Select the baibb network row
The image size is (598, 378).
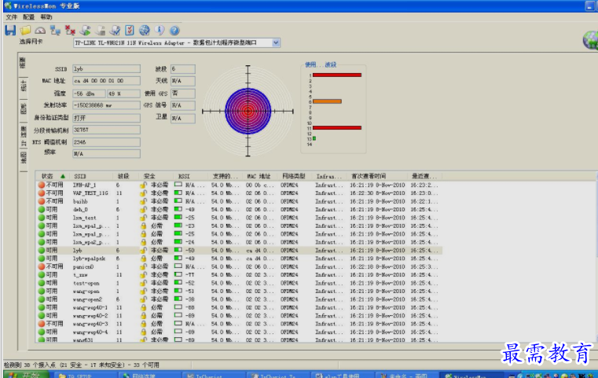click(240, 201)
